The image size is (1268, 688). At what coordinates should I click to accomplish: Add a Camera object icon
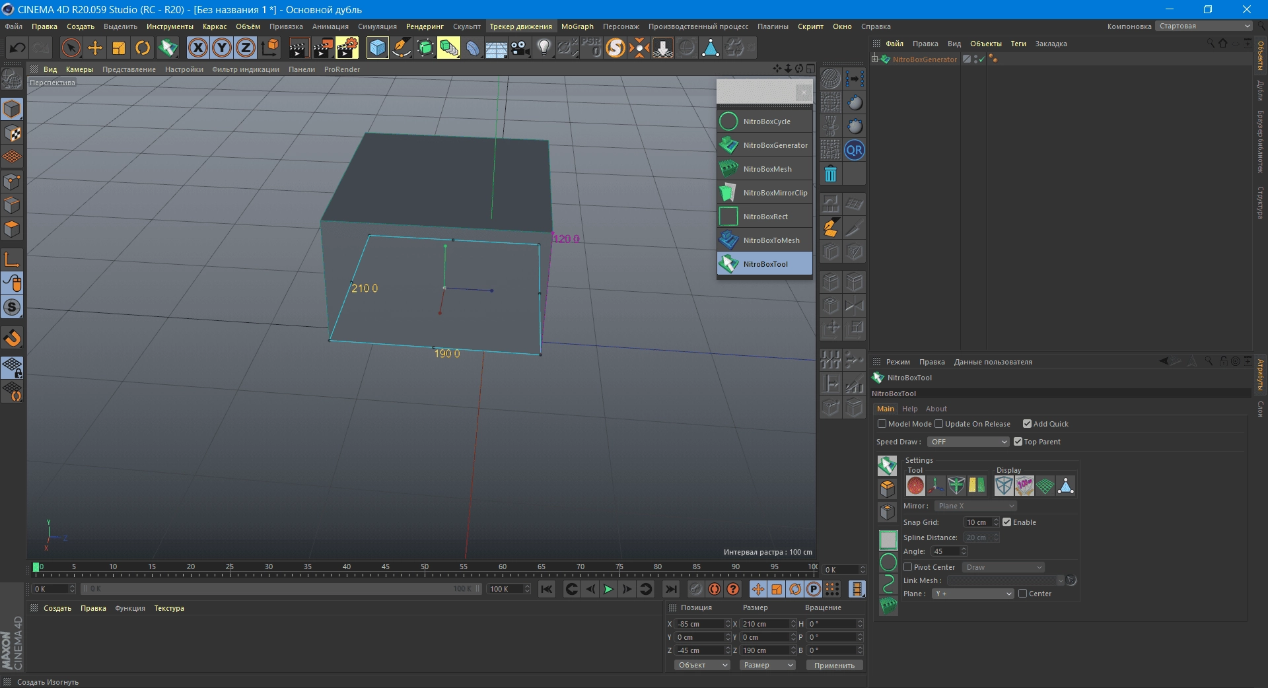point(520,48)
